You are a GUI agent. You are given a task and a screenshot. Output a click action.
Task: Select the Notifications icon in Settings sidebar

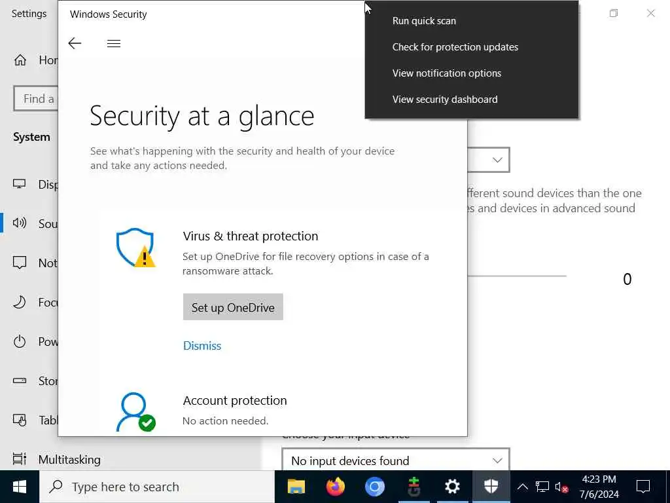point(19,262)
